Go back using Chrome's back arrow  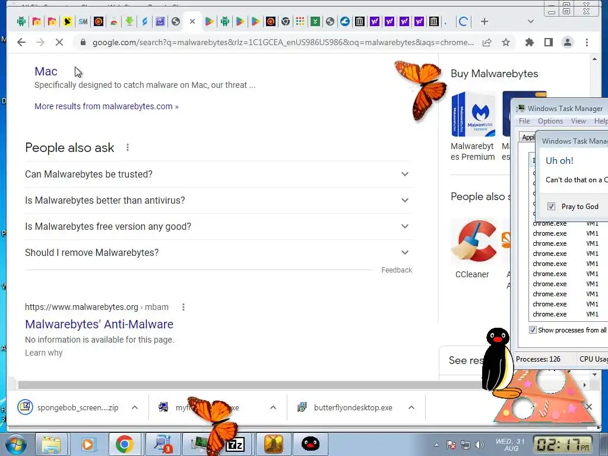coord(21,42)
